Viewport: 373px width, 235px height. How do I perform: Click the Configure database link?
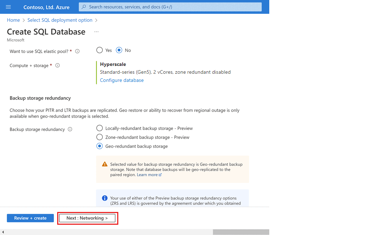122,80
